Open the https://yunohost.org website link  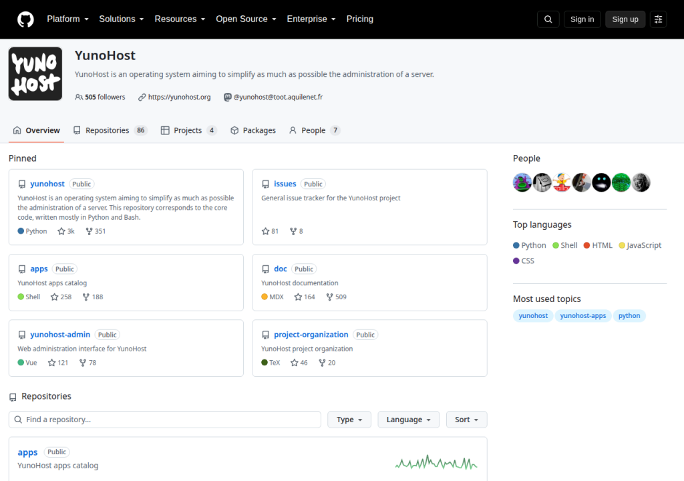[179, 97]
